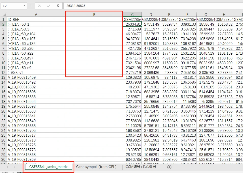Viewport: 243px width, 173px height.
Task: Click cell with value 697.8627
Action: [x=224, y=140]
